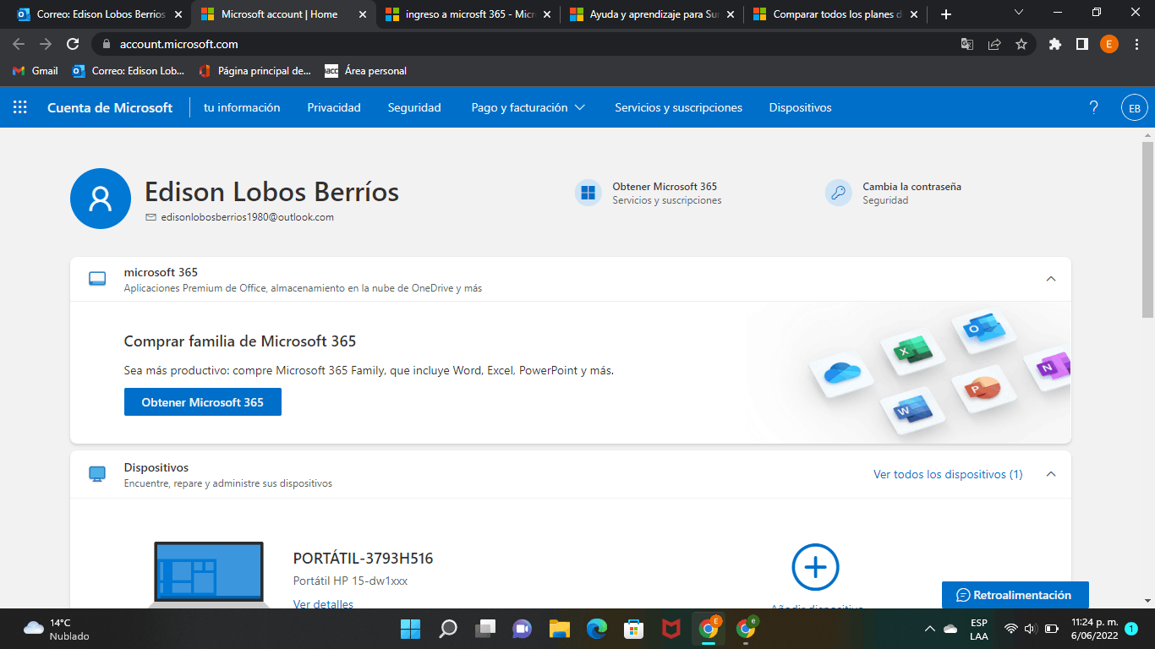Viewport: 1155px width, 649px height.
Task: Click device name PORTÁTIL-3793H516
Action: [x=364, y=559]
